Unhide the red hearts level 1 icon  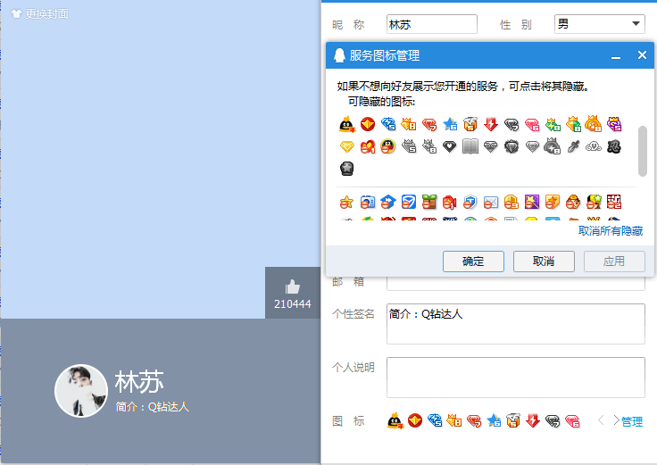[368, 146]
